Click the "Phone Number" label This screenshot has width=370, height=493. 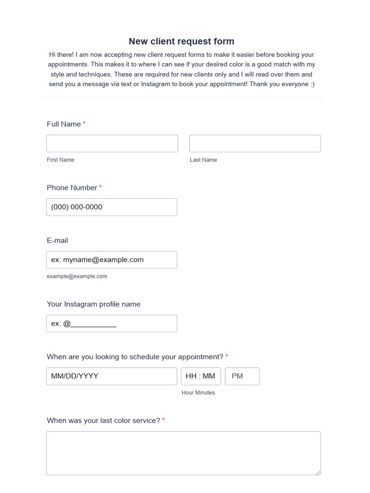72,188
